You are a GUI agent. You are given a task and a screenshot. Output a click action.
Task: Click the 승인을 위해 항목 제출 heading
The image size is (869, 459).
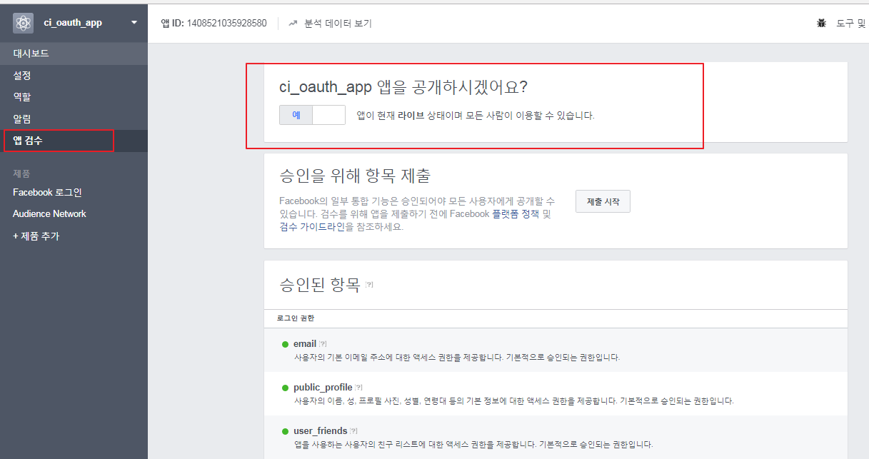[355, 176]
